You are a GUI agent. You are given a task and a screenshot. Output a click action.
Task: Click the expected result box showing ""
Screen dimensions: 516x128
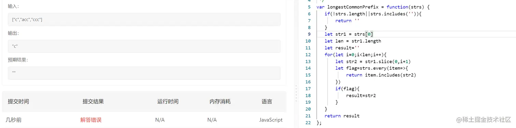pos(144,73)
